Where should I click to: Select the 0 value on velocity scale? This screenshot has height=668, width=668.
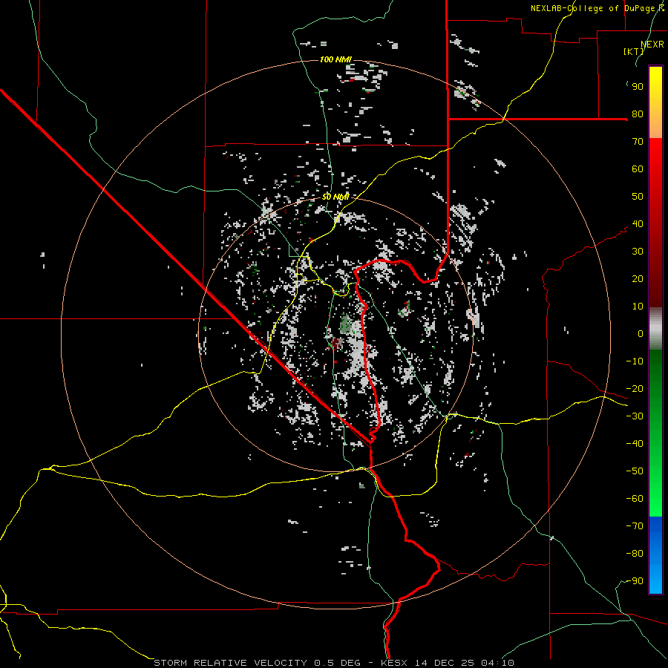(x=641, y=334)
